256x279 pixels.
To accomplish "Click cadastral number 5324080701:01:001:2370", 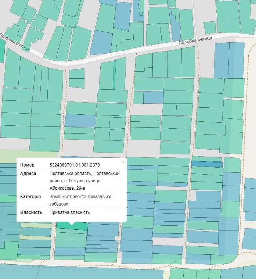I will [75, 165].
